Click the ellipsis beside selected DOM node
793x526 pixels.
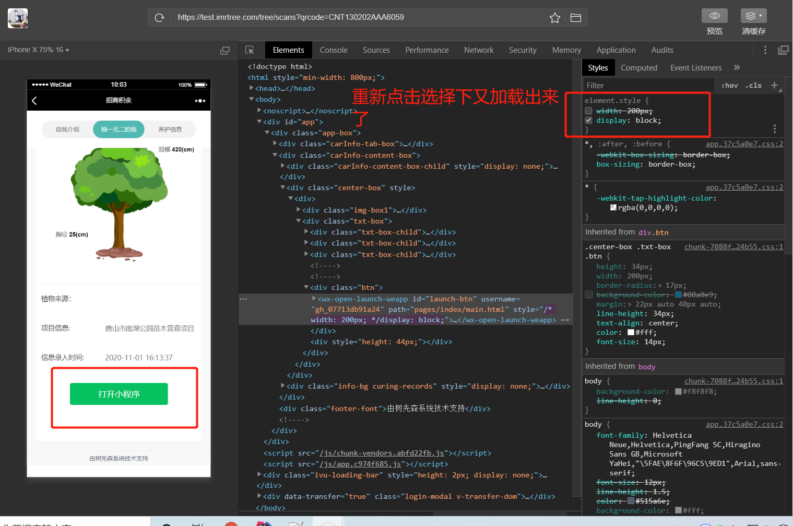(x=243, y=299)
